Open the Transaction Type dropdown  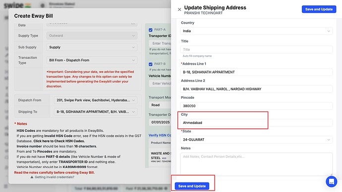pyautogui.click(x=92, y=60)
